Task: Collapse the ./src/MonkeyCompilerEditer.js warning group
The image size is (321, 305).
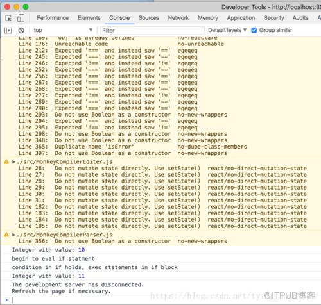Action: click(x=13, y=162)
